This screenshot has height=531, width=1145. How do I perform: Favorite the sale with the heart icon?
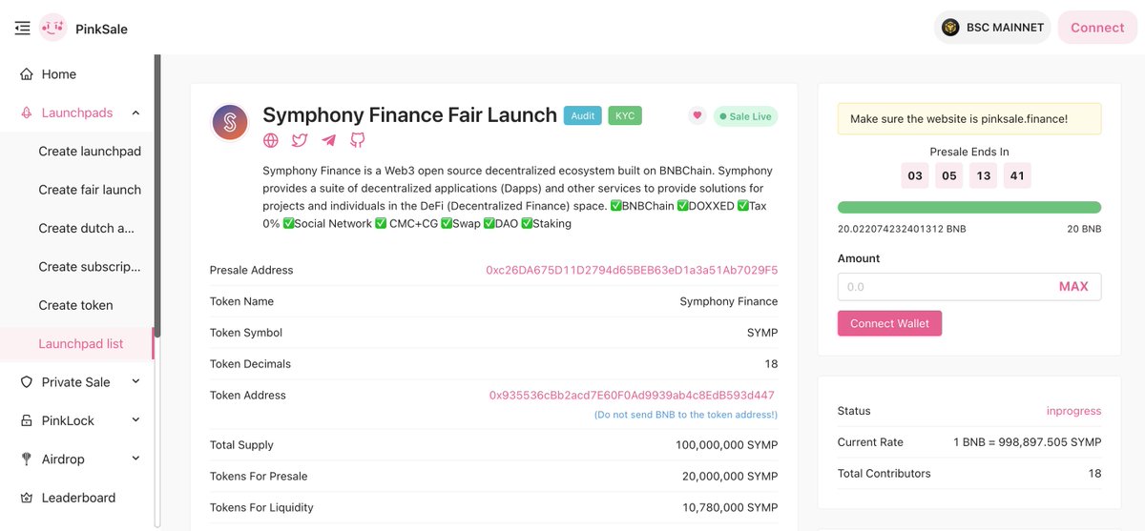(697, 116)
